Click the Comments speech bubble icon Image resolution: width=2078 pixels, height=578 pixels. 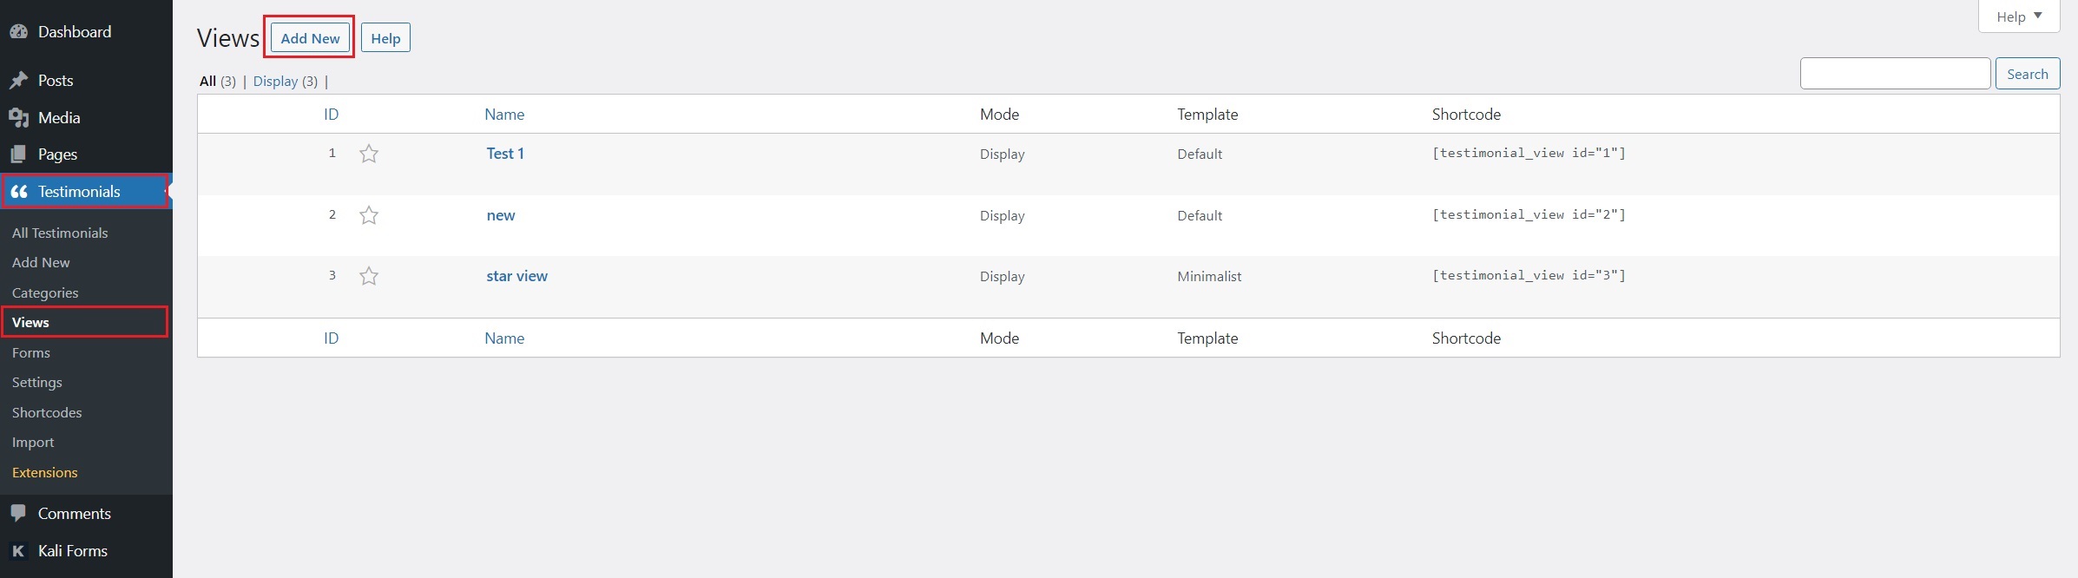18,513
